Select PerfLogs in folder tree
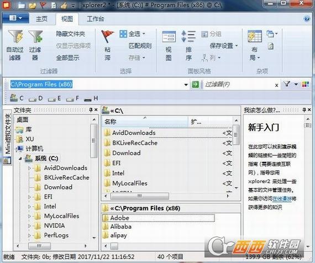Viewport: 315px width, 263px height. click(x=56, y=235)
